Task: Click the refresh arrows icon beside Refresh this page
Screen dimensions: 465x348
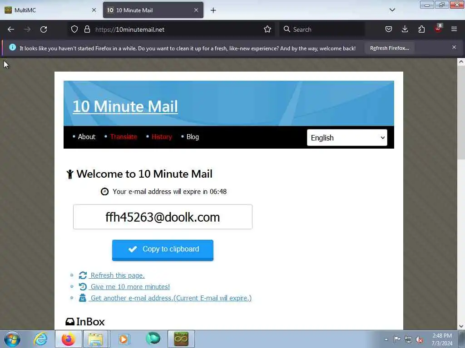Action: click(x=83, y=275)
